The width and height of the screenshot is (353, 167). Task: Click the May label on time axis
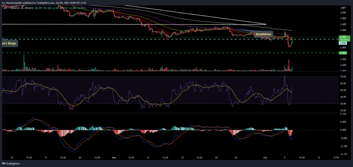click(115, 157)
